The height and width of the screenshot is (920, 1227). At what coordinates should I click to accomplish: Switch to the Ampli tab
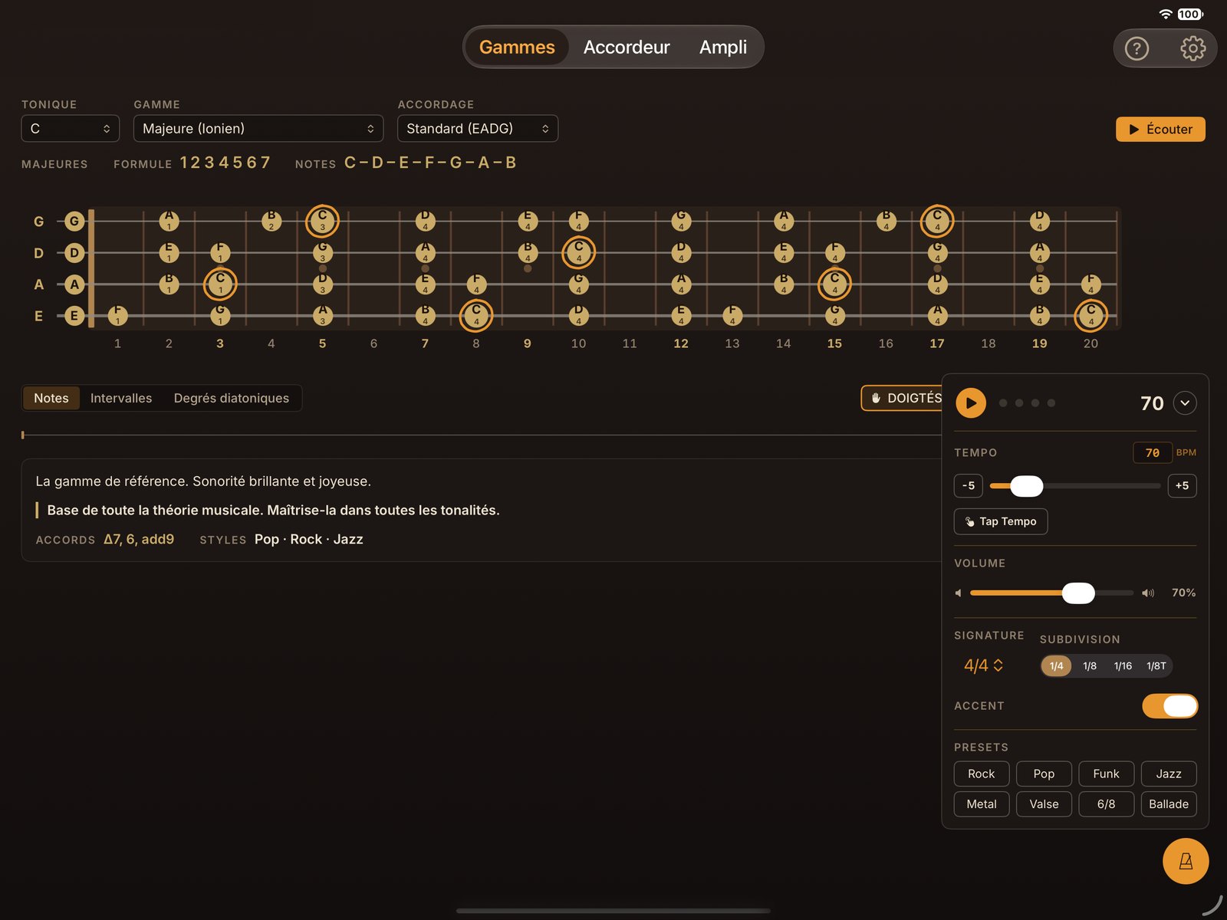coord(722,48)
